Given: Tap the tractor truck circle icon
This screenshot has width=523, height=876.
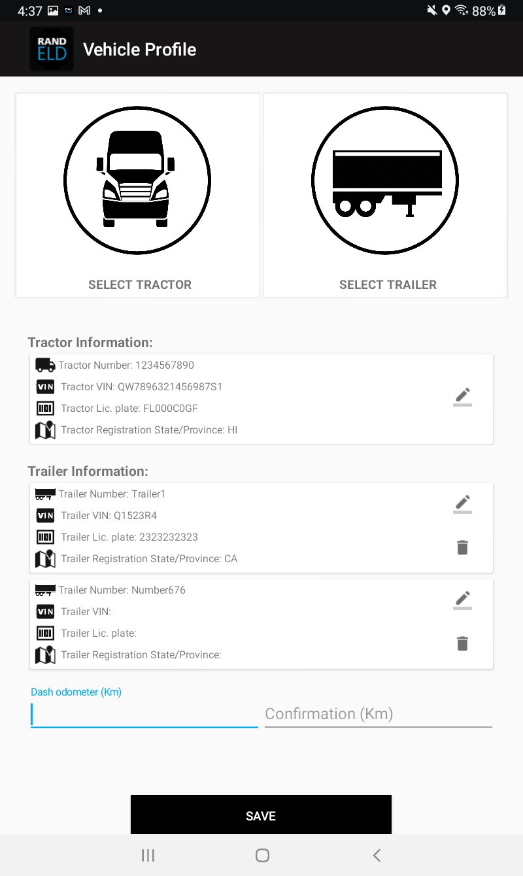Looking at the screenshot, I should tap(137, 180).
